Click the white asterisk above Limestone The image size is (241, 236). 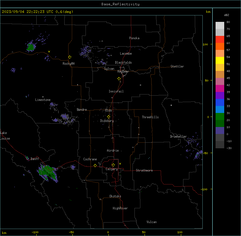(x=43, y=97)
